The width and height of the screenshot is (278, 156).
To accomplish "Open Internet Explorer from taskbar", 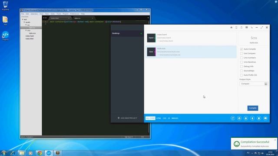I will pyautogui.click(x=13, y=153).
